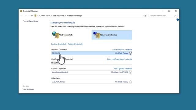Click the help question mark icon
Viewport: 196px width, 110px height.
(x=178, y=20)
